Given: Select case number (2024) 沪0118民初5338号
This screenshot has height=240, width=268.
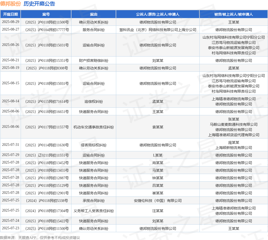Looking at the screenshot, I should (x=47, y=201).
